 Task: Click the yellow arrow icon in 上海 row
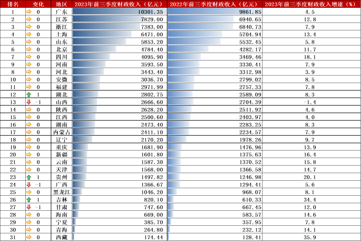click(x=29, y=34)
